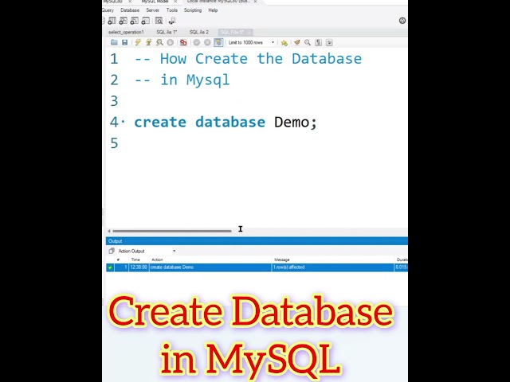The height and width of the screenshot is (382, 510).
Task: Click the green success check icon in the output row
Action: (110, 267)
